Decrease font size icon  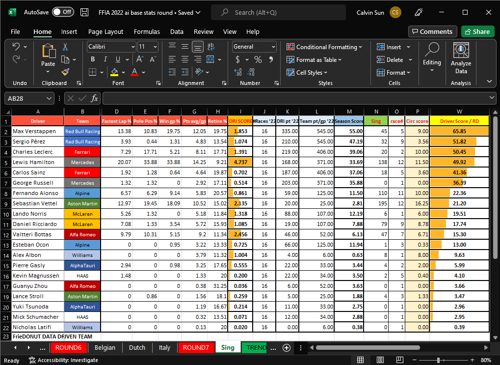pos(153,59)
